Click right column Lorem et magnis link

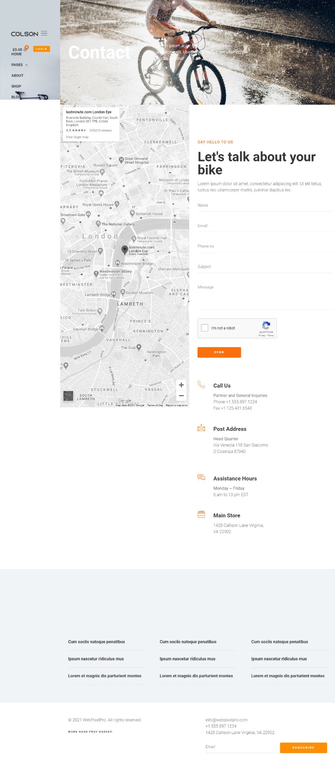pos(288,676)
